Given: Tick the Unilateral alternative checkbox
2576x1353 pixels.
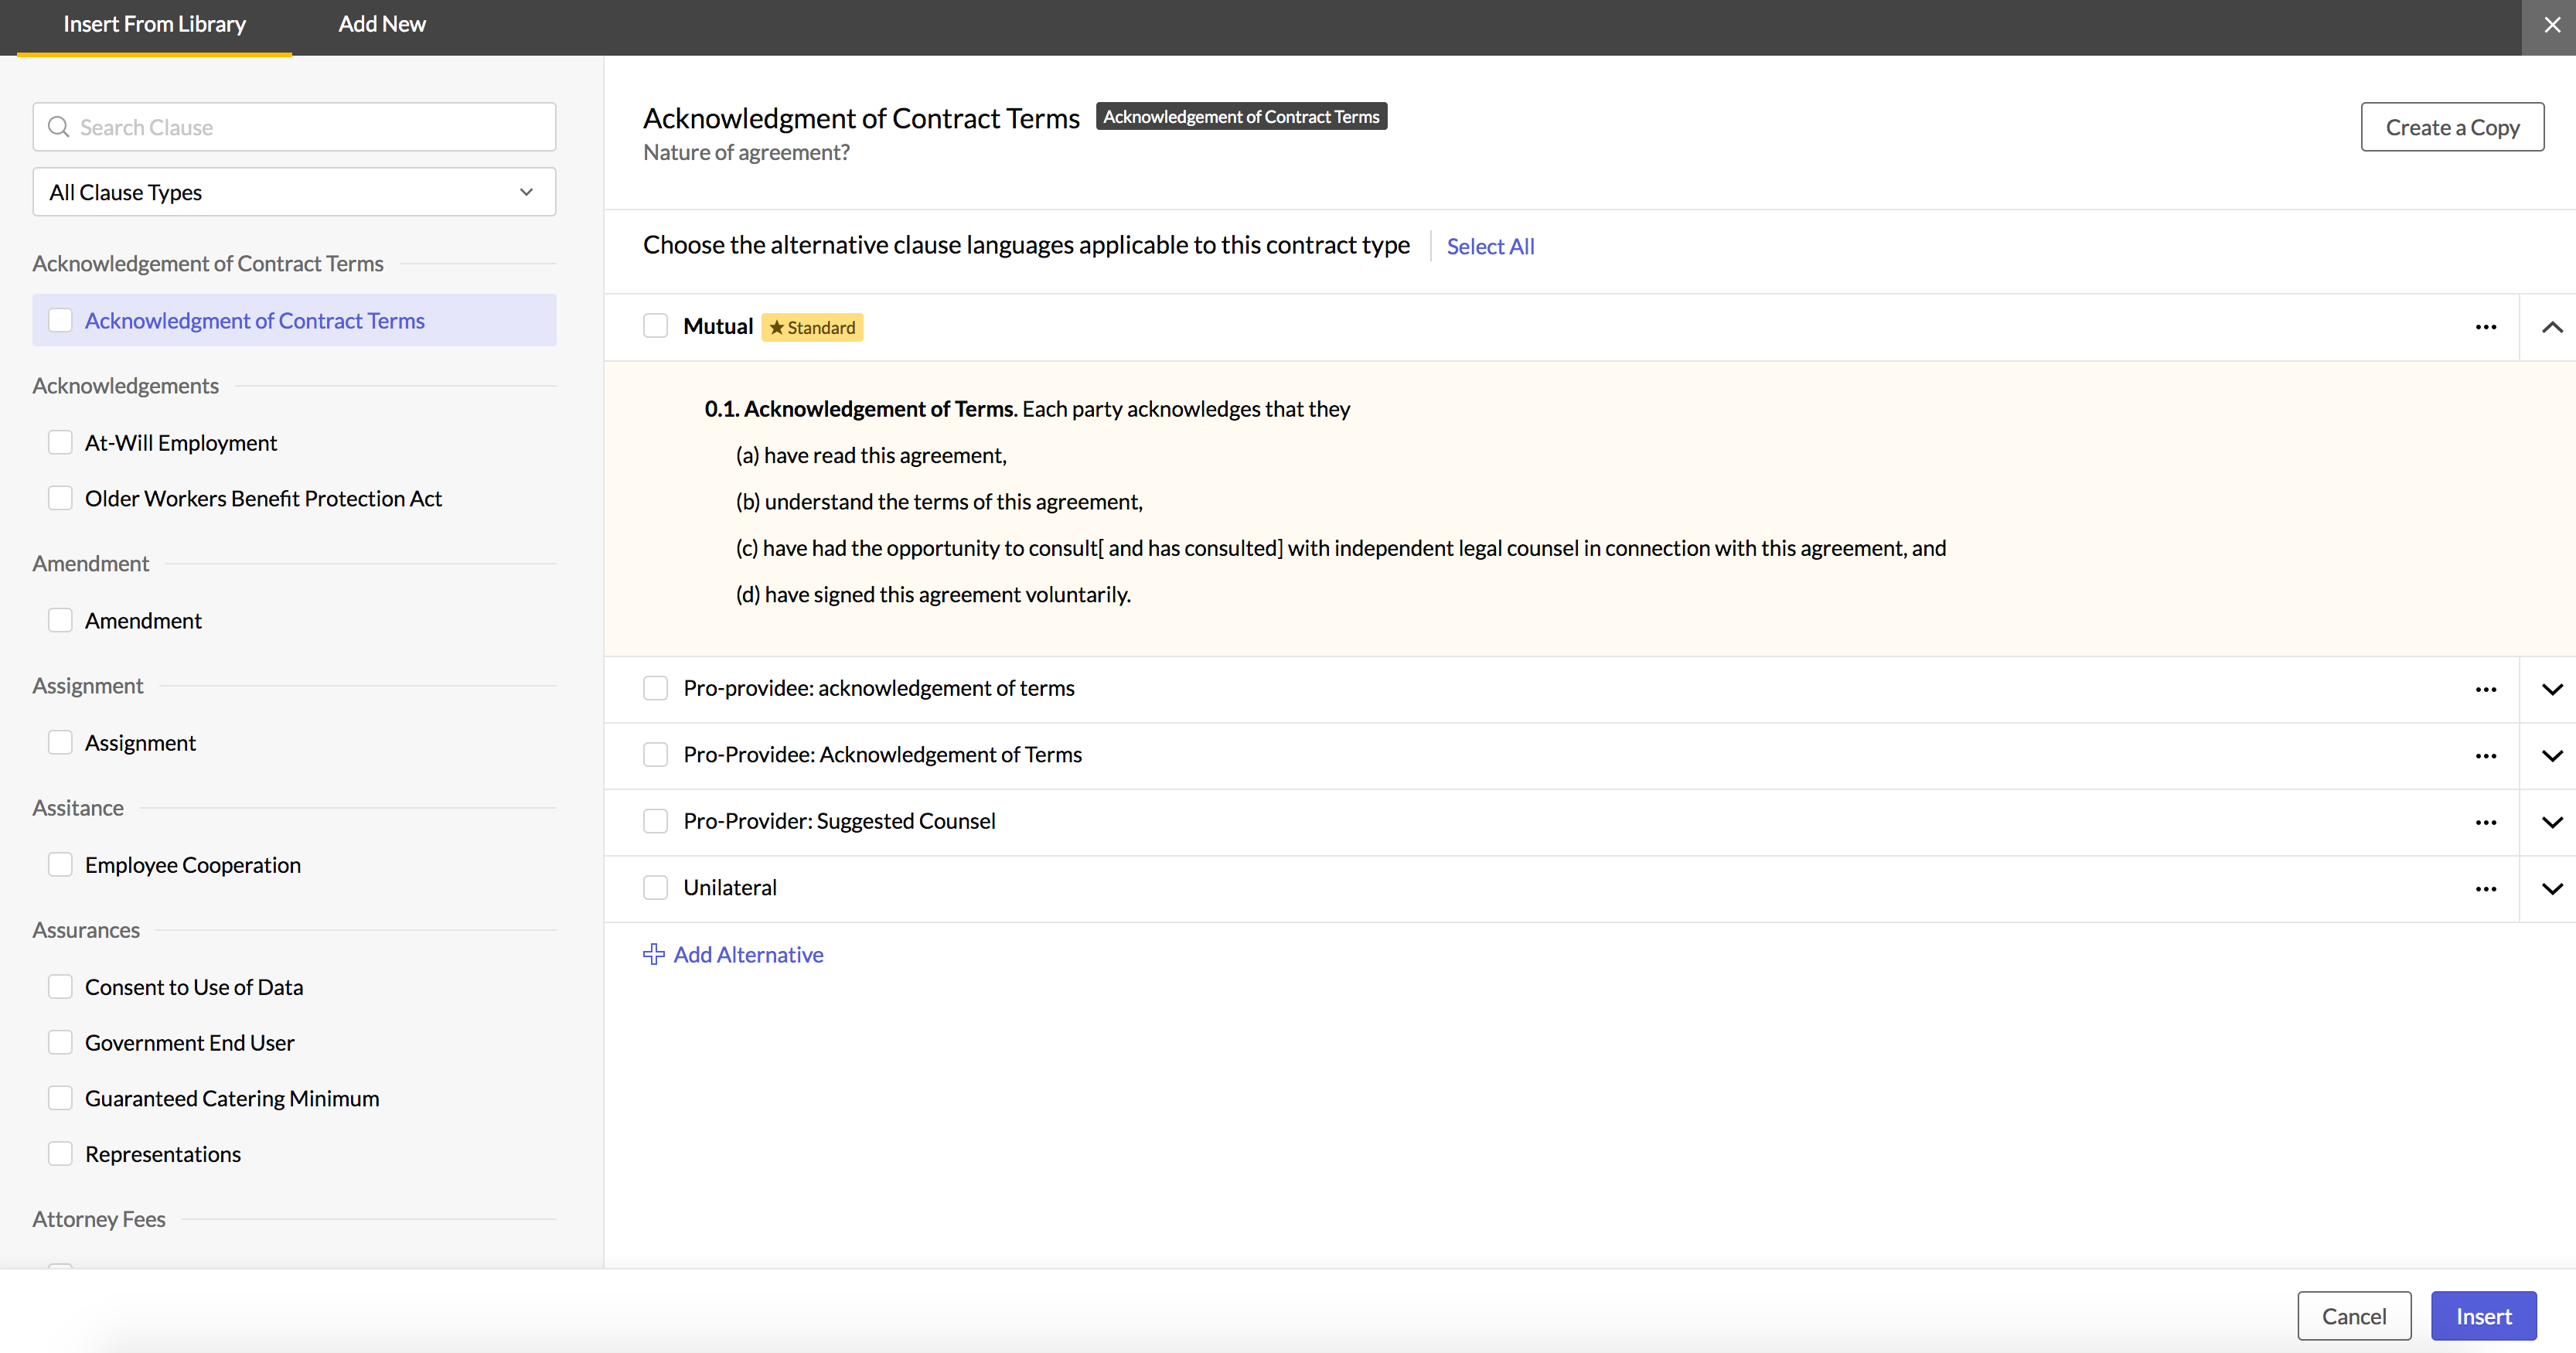Looking at the screenshot, I should point(655,887).
